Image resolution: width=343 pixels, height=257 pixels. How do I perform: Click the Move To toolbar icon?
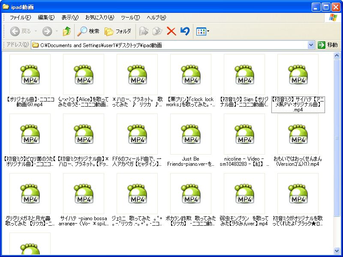click(x=144, y=31)
